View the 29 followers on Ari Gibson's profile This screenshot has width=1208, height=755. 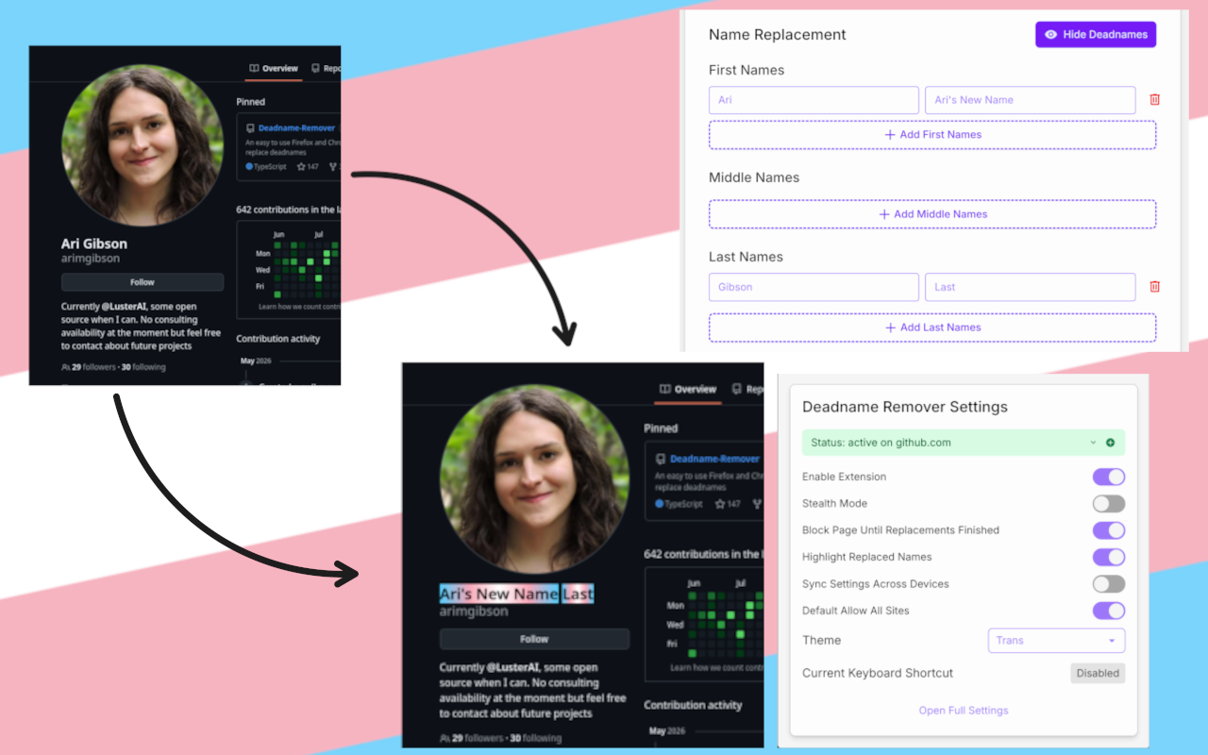click(89, 367)
